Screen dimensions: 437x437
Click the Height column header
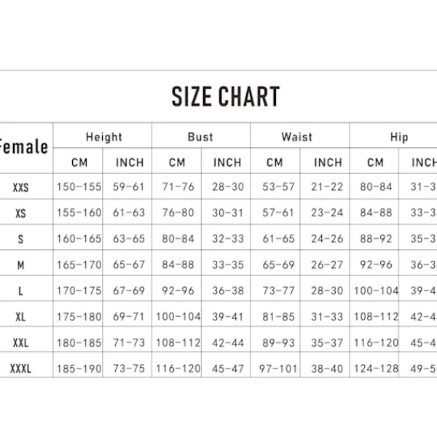(103, 137)
